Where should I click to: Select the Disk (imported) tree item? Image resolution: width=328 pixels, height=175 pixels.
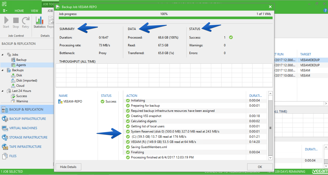tap(27, 81)
